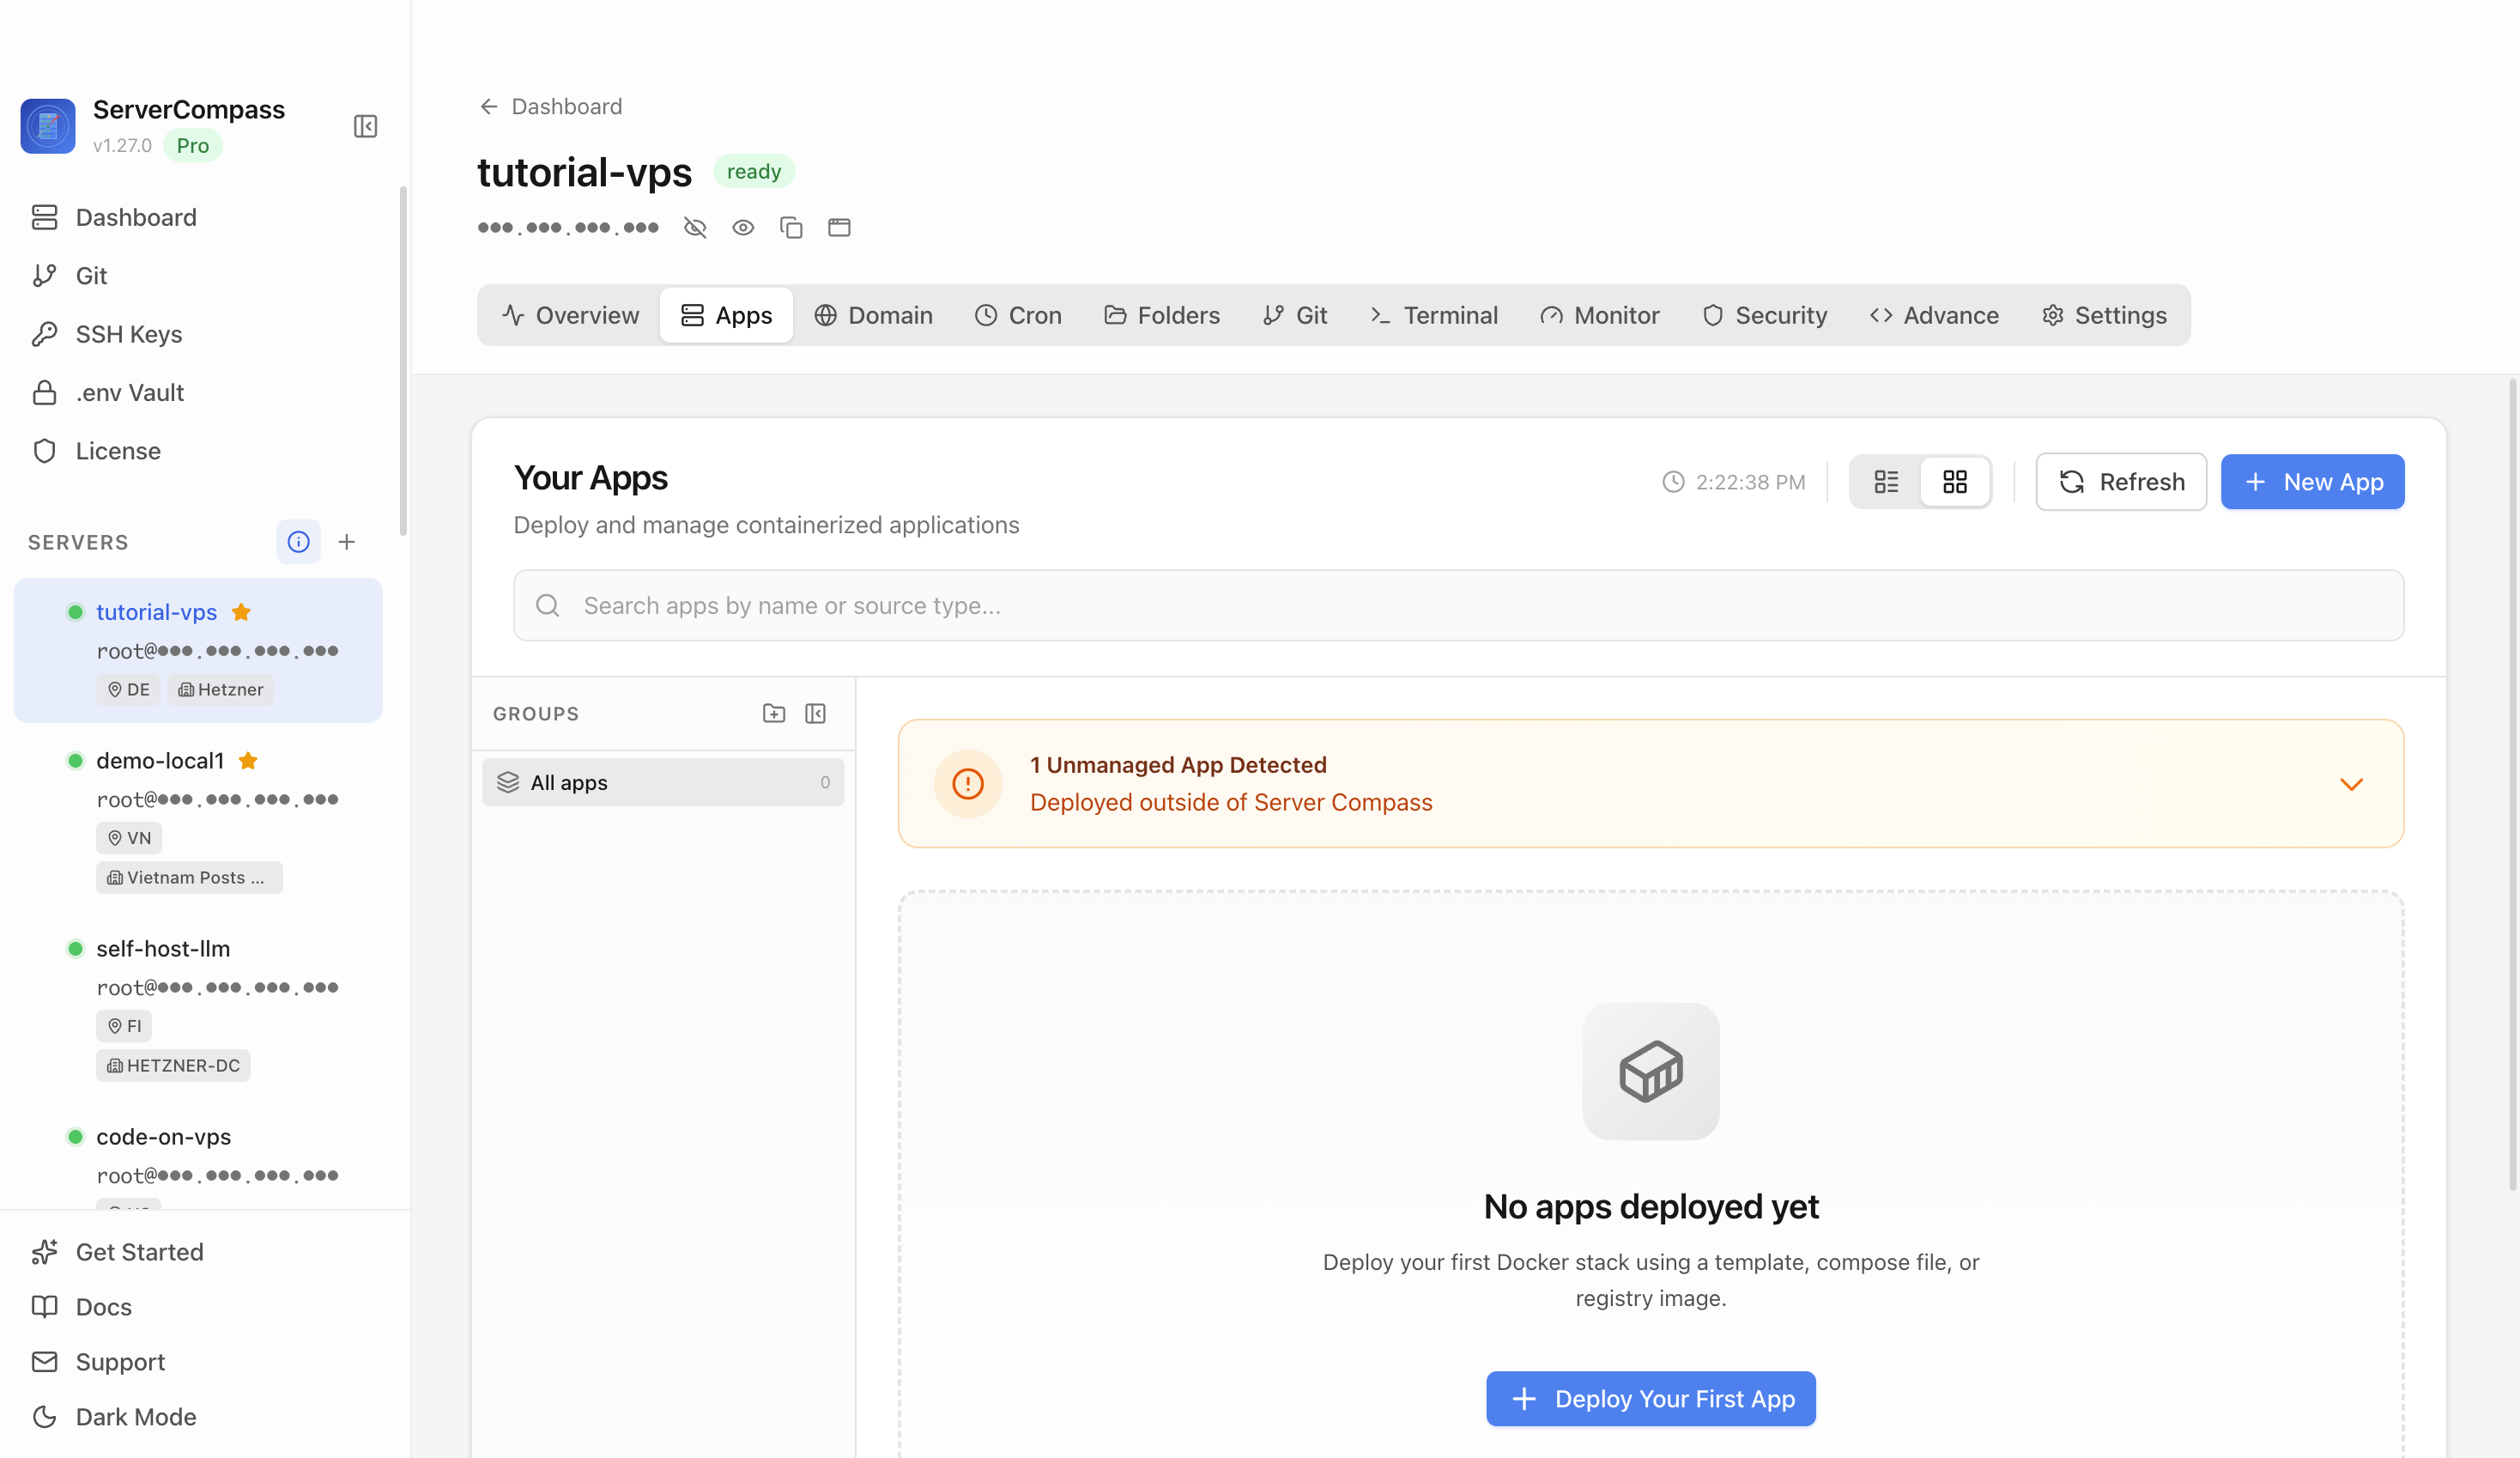This screenshot has width=2520, height=1458.
Task: Refresh the apps list
Action: point(2121,482)
